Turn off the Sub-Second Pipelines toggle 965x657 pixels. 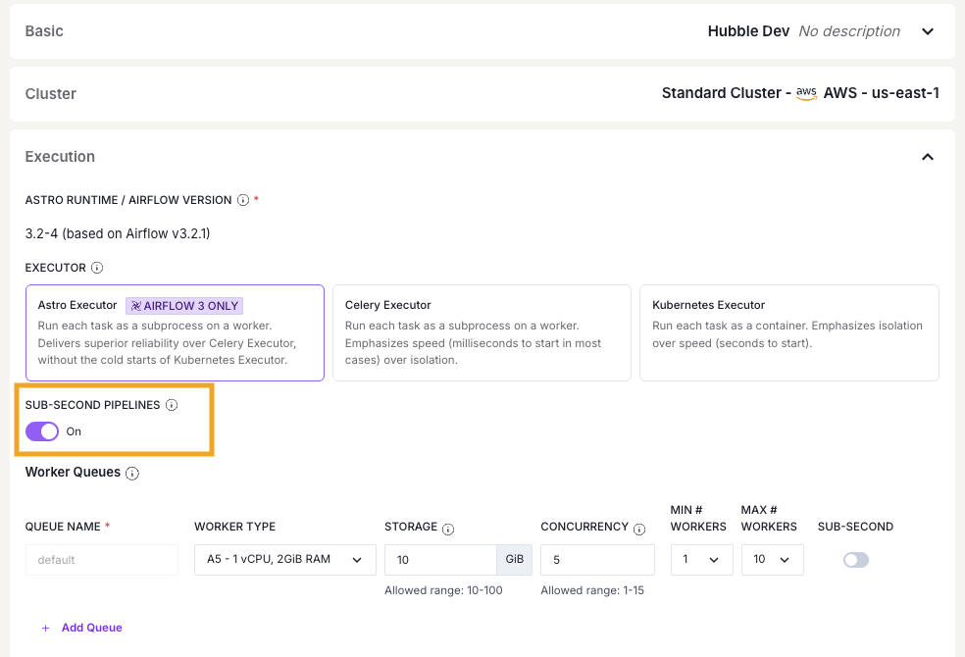point(42,431)
